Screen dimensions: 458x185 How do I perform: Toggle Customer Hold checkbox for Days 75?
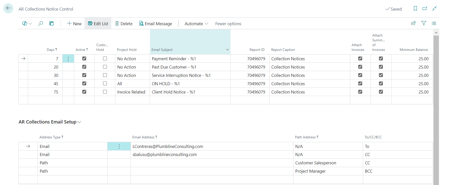105,92
